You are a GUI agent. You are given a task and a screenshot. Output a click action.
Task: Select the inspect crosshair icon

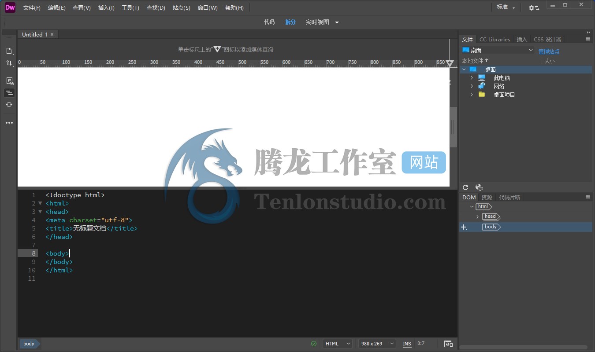pos(9,105)
